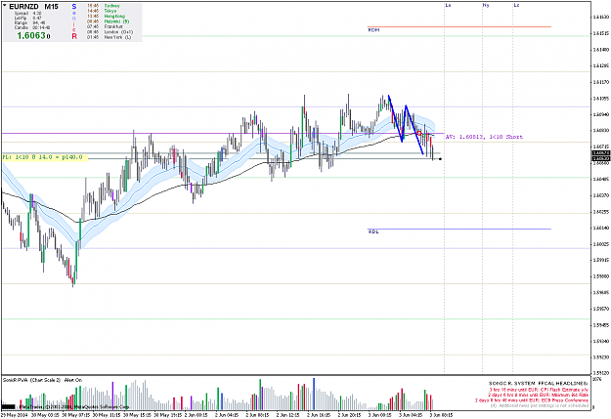Click the 2 Jun 16:15 time axis label

tap(319, 415)
